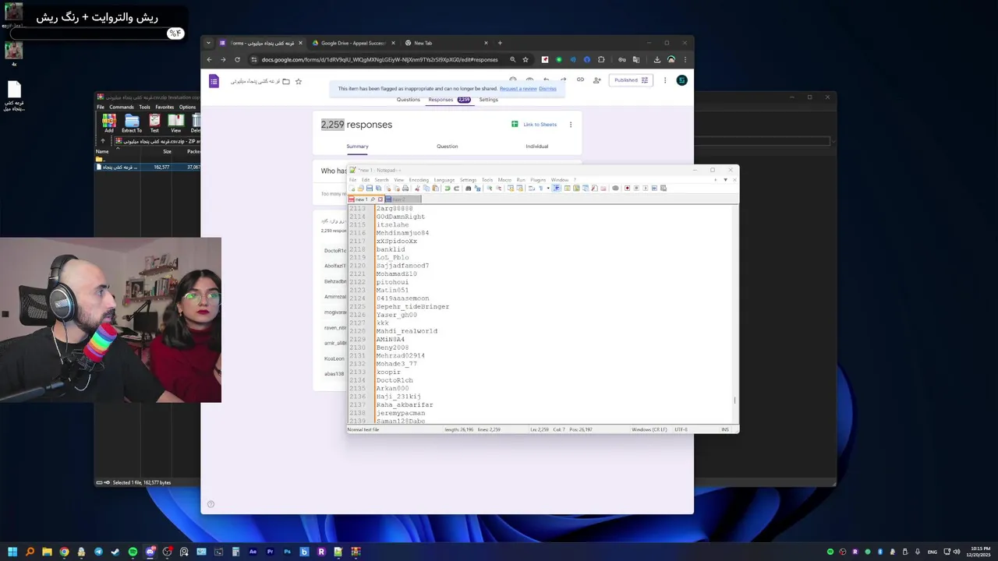Open Notepad++ Plugins menu
The width and height of the screenshot is (998, 561).
pos(538,180)
